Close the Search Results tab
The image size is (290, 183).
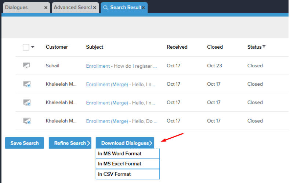tap(144, 8)
